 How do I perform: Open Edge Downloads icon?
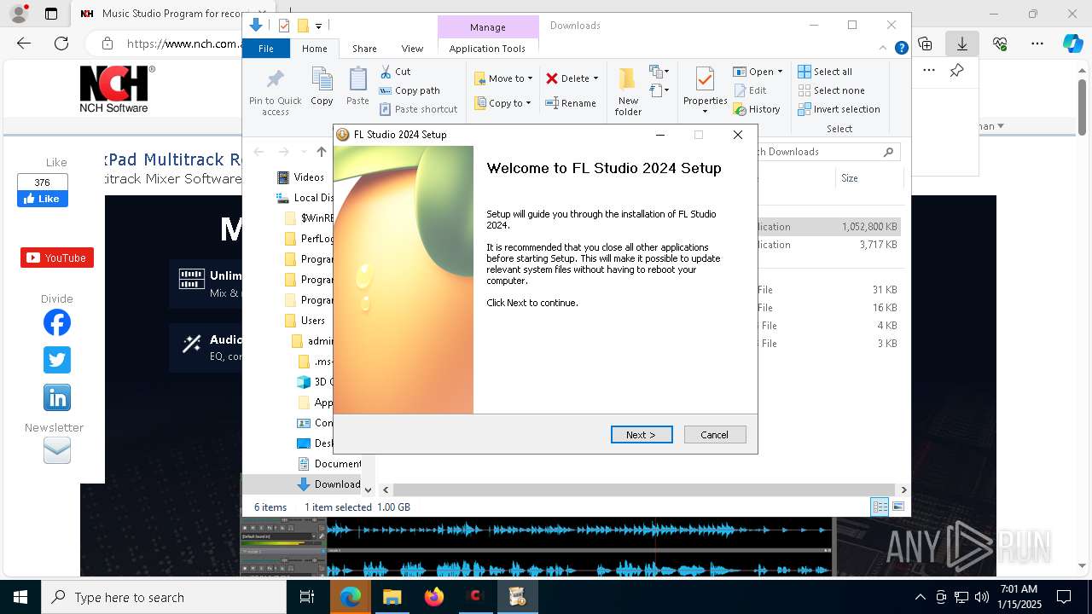(x=961, y=43)
